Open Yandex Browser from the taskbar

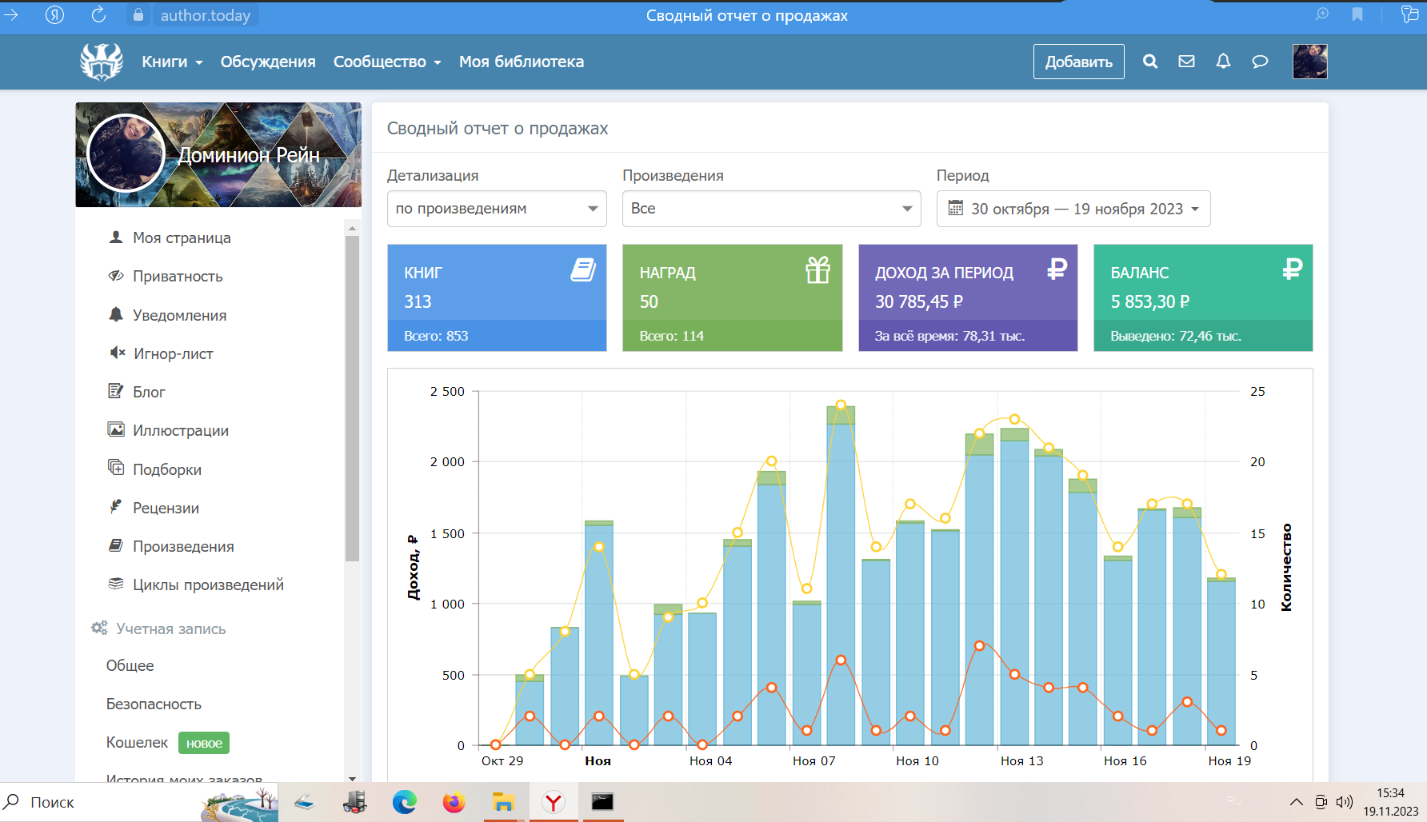[553, 801]
